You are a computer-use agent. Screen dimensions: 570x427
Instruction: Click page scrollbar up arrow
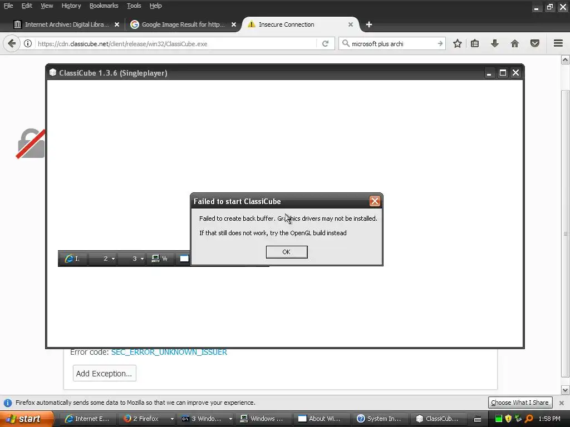pos(566,60)
